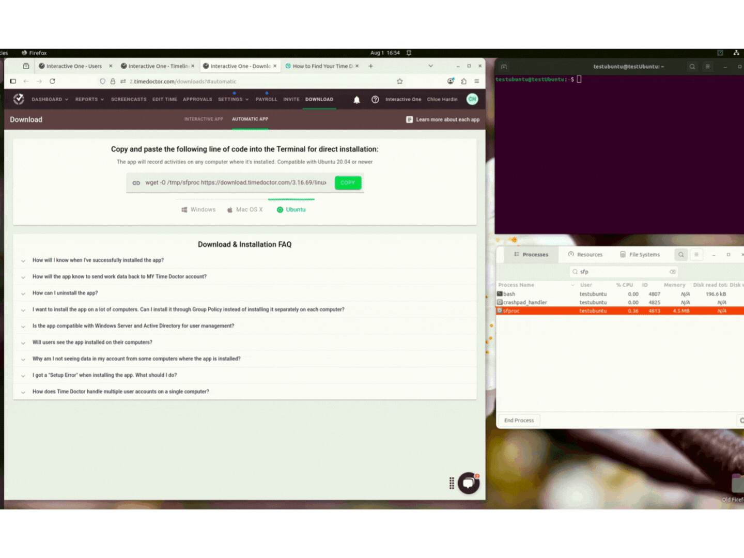Open the help question mark icon
744x558 pixels.
[x=375, y=99]
